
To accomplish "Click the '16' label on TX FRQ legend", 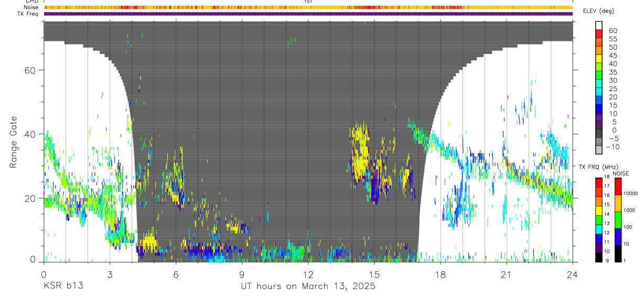I will [606, 195].
